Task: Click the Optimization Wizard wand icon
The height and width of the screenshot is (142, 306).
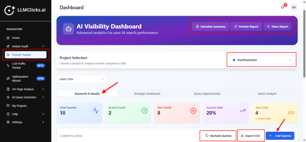Action: coord(8,78)
